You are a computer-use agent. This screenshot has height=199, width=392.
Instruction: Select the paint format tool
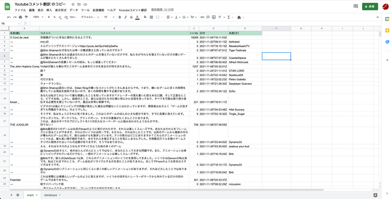tap(26, 17)
